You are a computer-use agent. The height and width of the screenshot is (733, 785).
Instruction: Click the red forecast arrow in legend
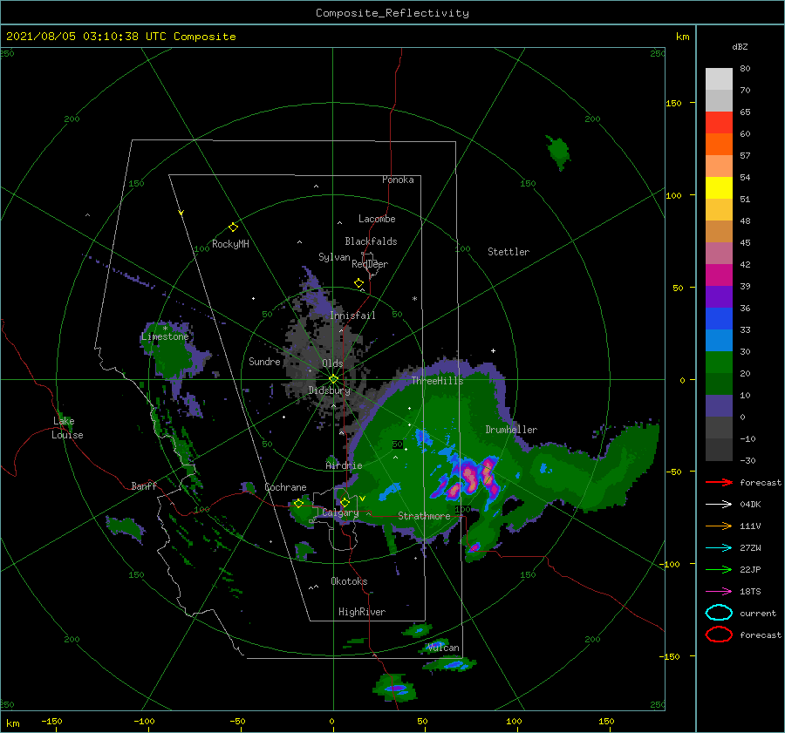[719, 482]
